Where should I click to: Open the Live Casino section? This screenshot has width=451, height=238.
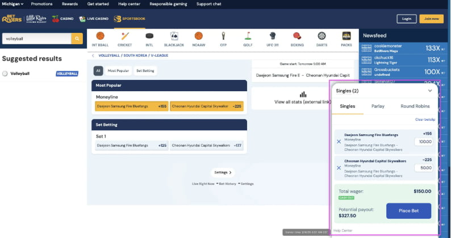click(94, 19)
